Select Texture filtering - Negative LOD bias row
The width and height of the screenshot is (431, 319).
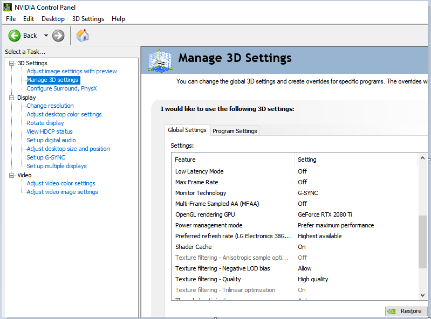click(x=295, y=268)
